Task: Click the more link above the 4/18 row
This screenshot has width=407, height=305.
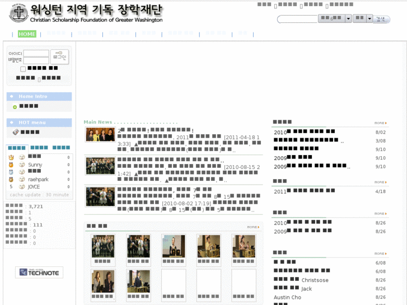Action: click(380, 182)
